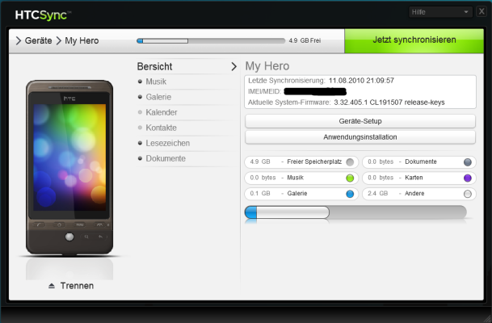This screenshot has width=492, height=323.
Task: Click the HTC Hero phone image
Action: pos(69,167)
